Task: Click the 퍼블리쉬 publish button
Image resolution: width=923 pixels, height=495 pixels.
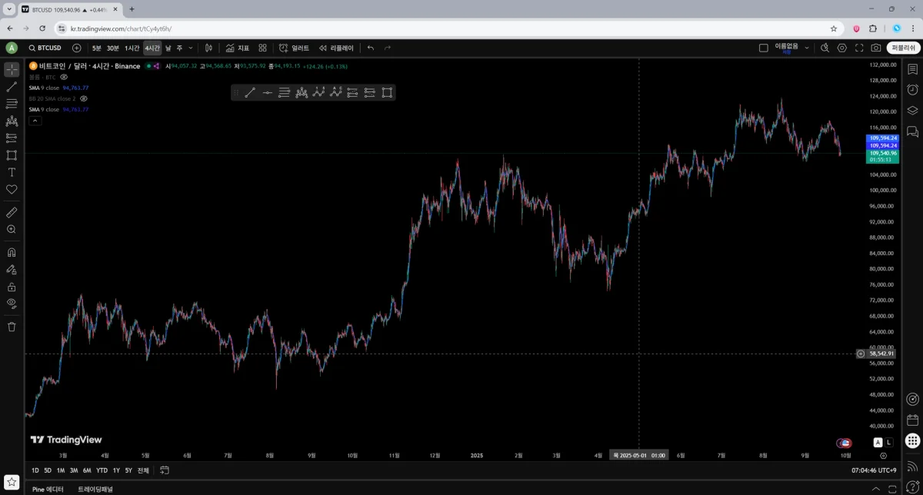Action: pyautogui.click(x=904, y=48)
